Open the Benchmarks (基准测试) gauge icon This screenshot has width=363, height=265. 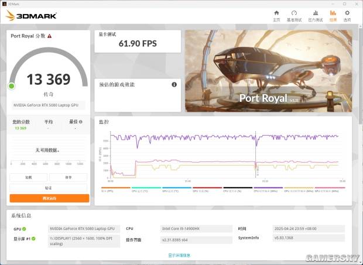(294, 13)
